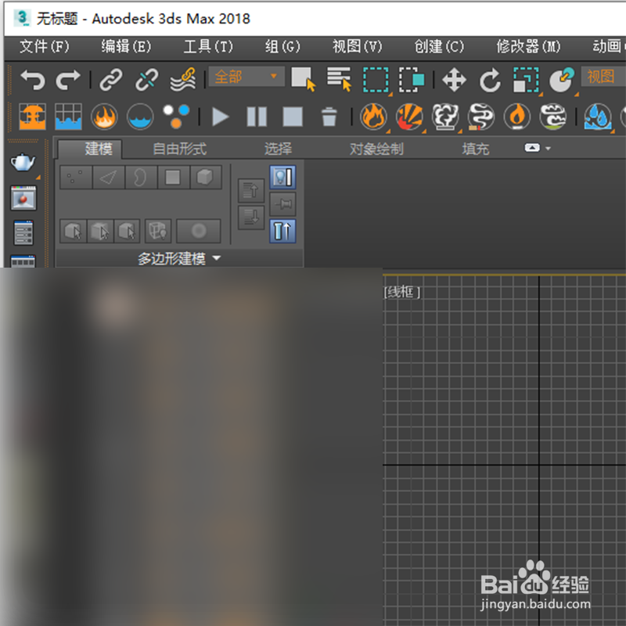This screenshot has height=626, width=626.
Task: Switch to the 填充 ribbon tab
Action: click(x=476, y=149)
